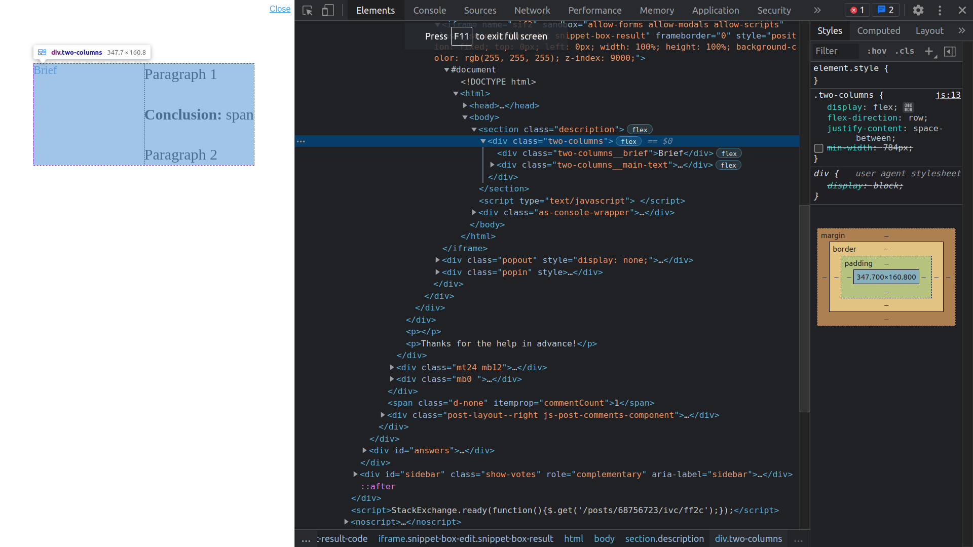
Task: Open the flexbox editor icon beside display: flex
Action: 908,107
